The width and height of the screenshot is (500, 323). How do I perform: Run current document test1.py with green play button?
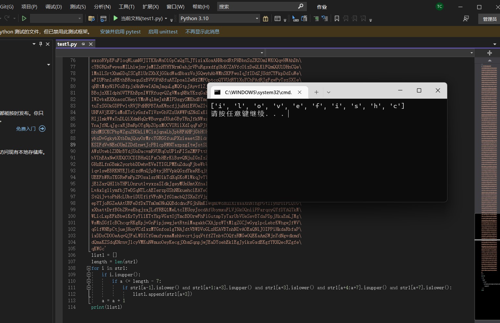(115, 18)
